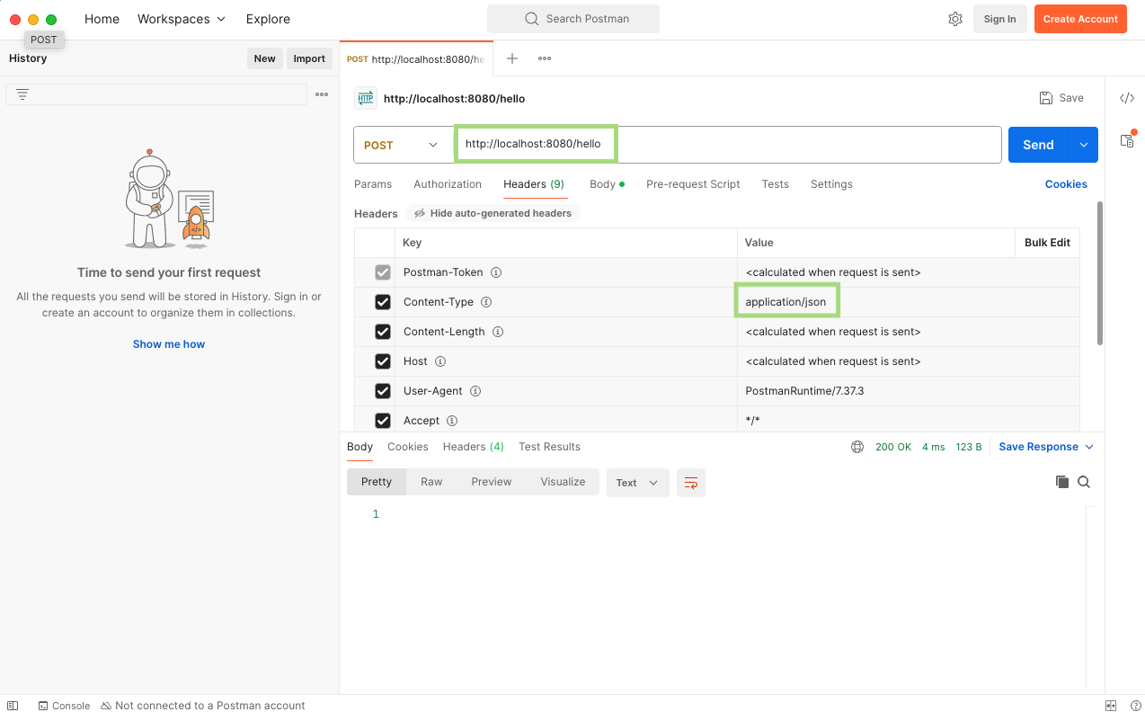Click the Sign In button
The image size is (1145, 712).
pos(999,19)
